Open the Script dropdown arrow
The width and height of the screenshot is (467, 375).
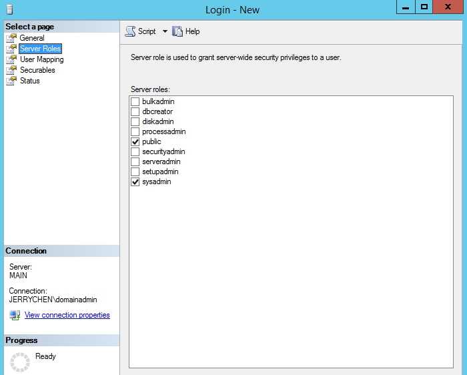[165, 31]
